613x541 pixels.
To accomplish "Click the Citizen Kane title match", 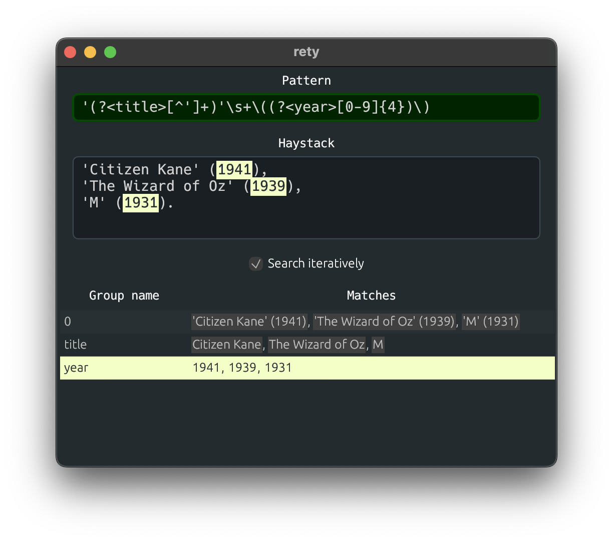I will [x=227, y=345].
